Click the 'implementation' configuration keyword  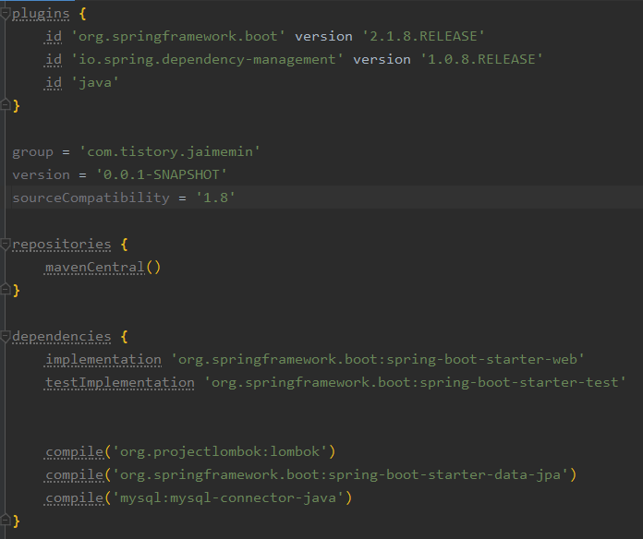(x=103, y=360)
